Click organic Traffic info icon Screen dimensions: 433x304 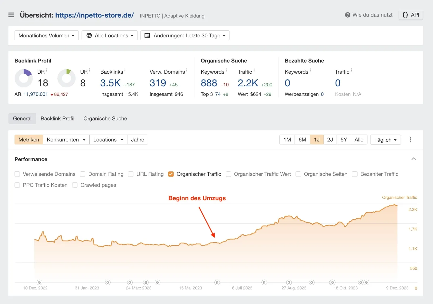pyautogui.click(x=254, y=70)
